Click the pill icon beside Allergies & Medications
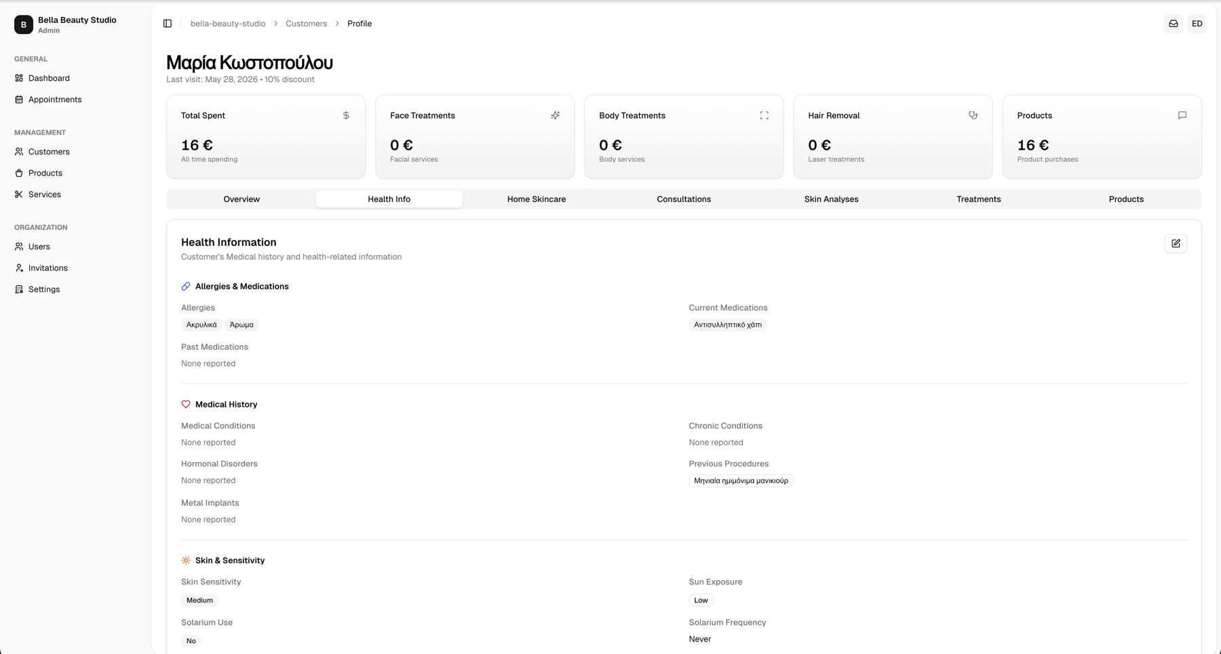The image size is (1221, 654). (186, 287)
